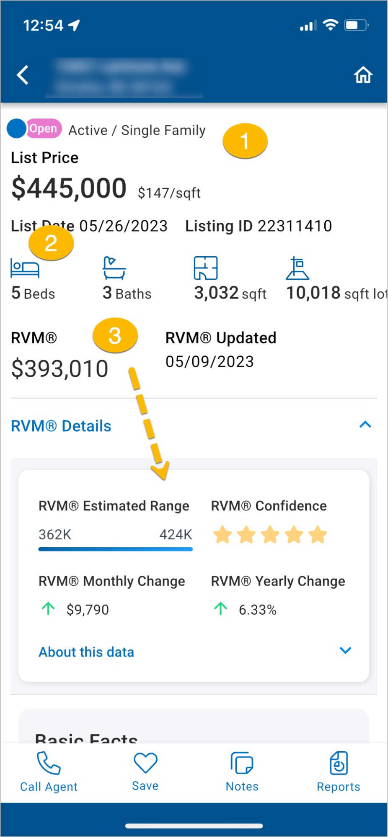Tap the back arrow in header
Viewport: 388px width, 837px height.
coord(23,75)
